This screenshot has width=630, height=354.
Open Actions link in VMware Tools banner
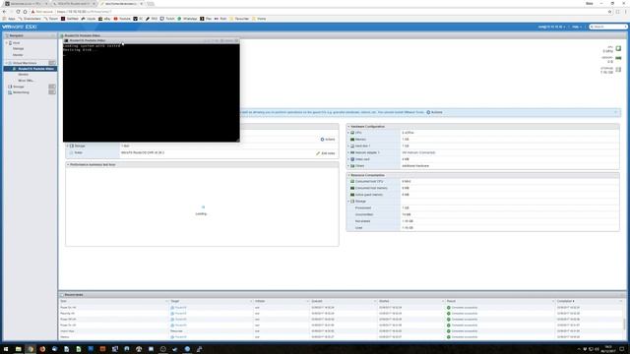[x=434, y=112]
